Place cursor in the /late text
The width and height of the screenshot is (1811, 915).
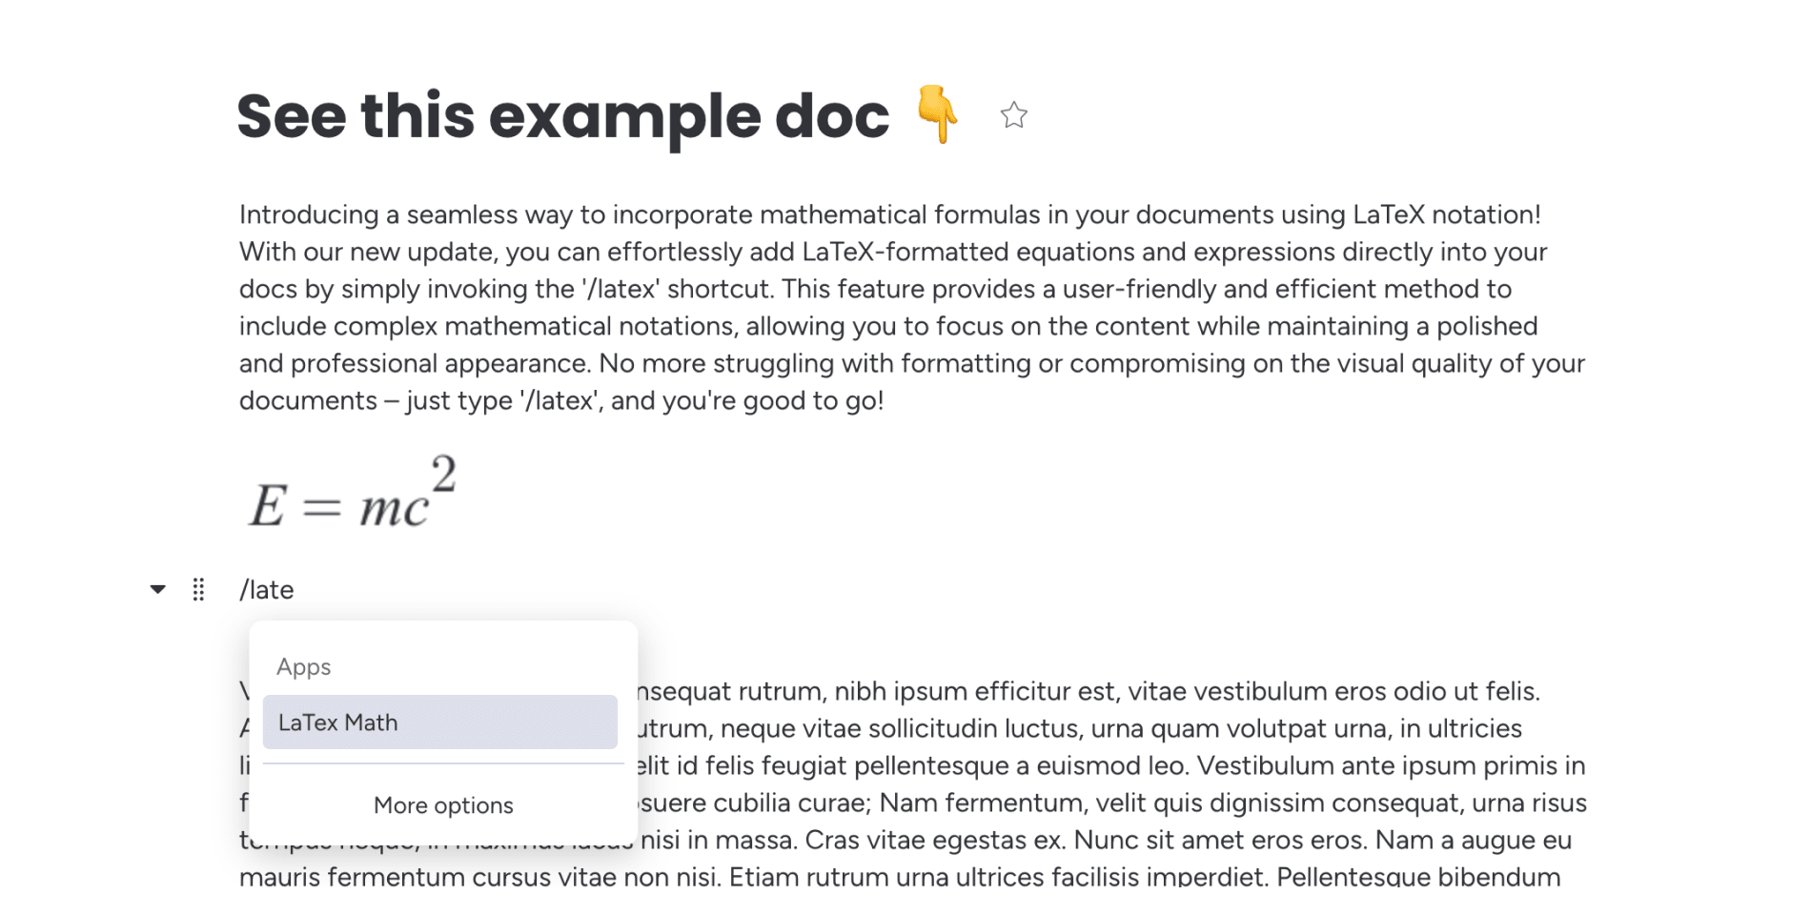[x=267, y=590]
